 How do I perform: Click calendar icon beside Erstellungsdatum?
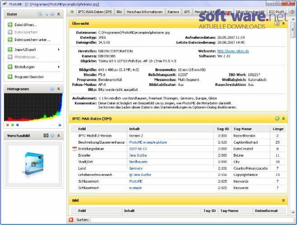(74, 148)
